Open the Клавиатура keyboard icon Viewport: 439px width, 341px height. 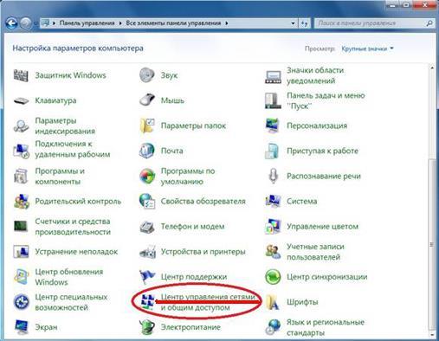21,100
